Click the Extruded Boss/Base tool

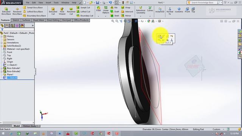pos(6,11)
